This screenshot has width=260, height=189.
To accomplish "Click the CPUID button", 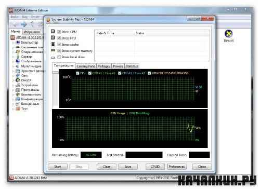I will point(155,167).
